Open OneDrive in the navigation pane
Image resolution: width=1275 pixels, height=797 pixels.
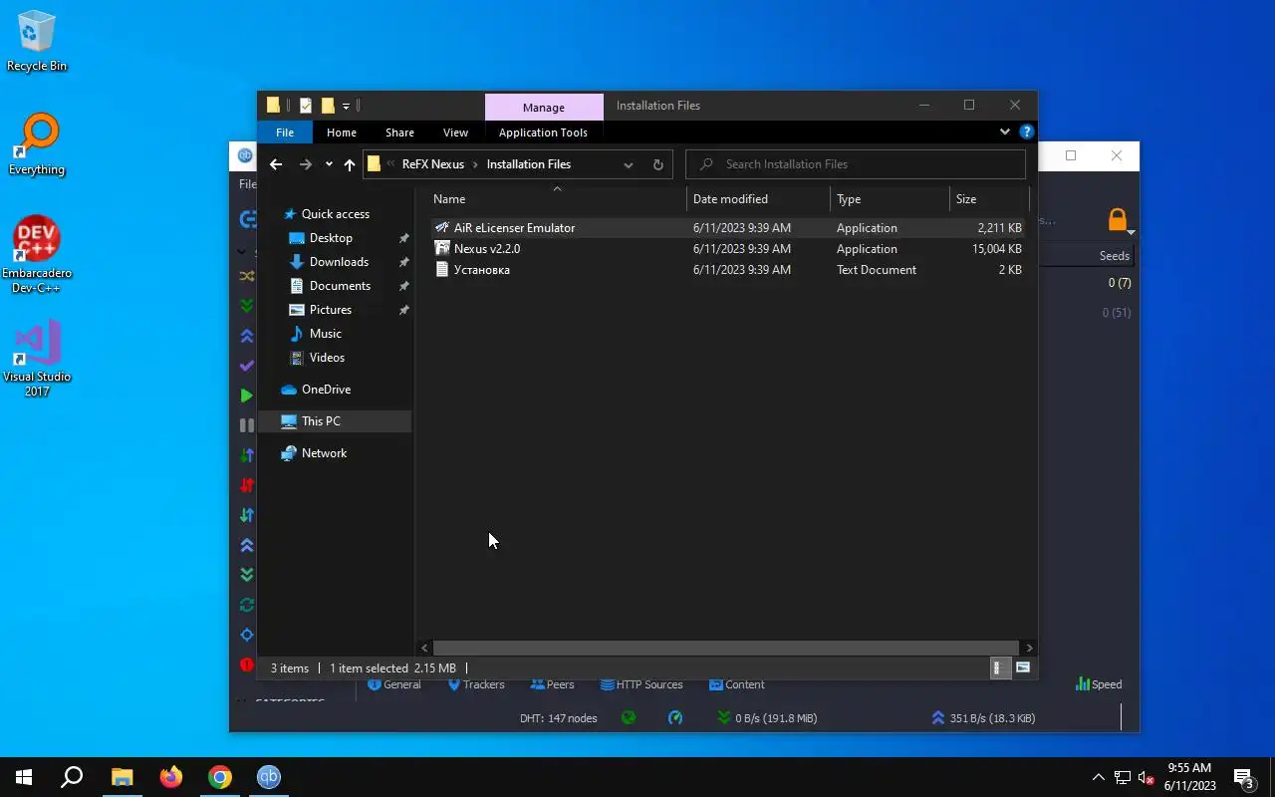(326, 390)
